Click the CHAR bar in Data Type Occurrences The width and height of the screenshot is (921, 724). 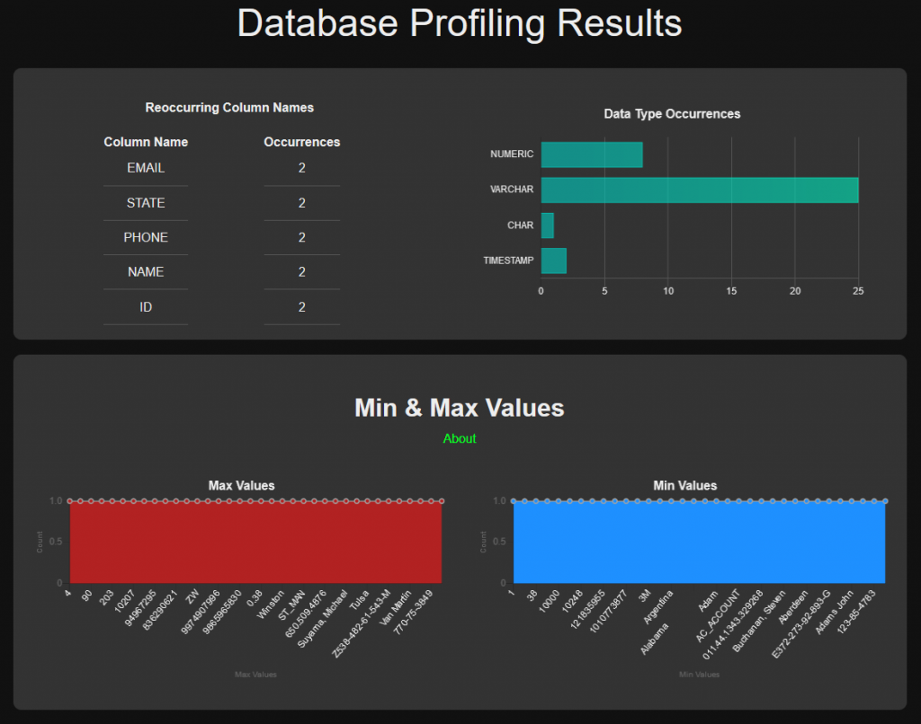546,225
